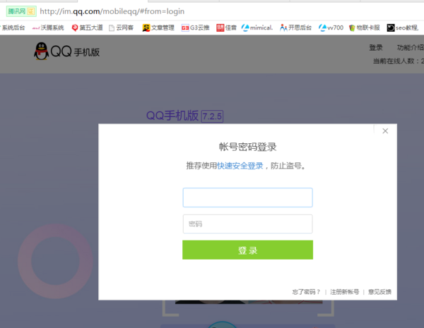This screenshot has width=424, height=328.
Task: Open the seo教程 bookmark
Action: coord(403,28)
